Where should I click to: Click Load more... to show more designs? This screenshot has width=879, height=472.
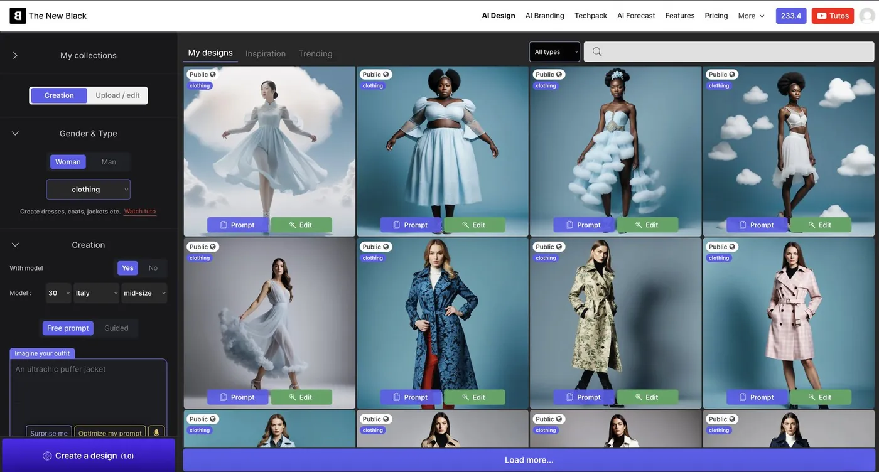coord(529,460)
